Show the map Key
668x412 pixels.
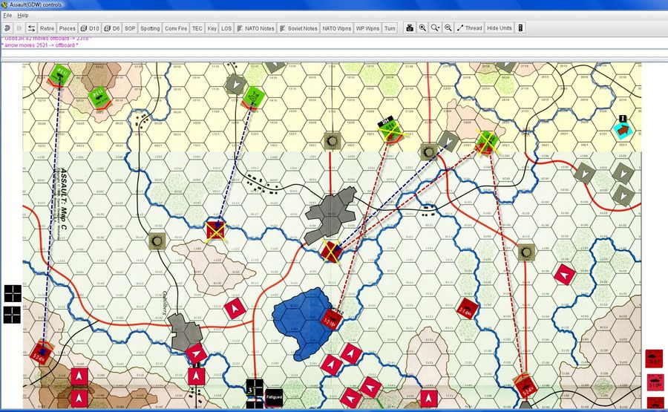(212, 28)
